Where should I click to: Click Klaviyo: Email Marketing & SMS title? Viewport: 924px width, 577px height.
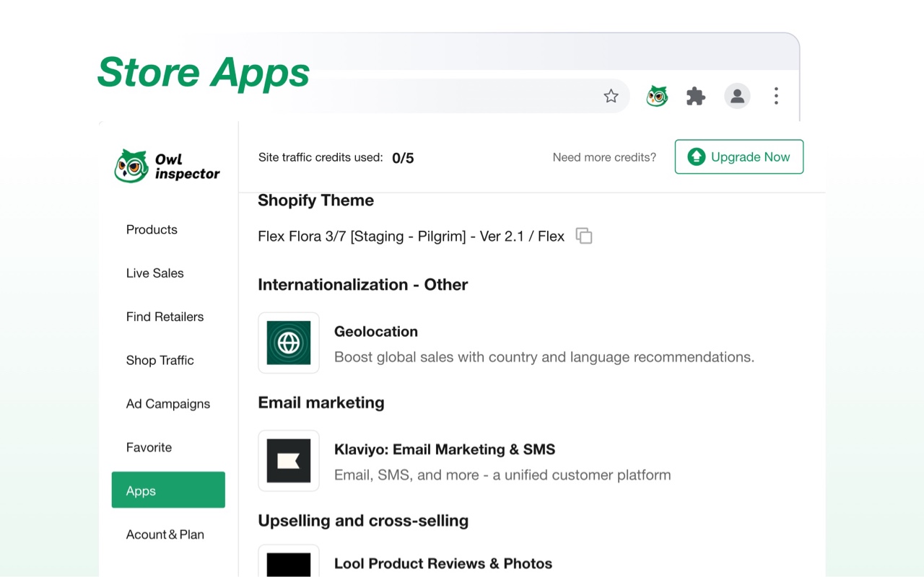[x=445, y=449]
